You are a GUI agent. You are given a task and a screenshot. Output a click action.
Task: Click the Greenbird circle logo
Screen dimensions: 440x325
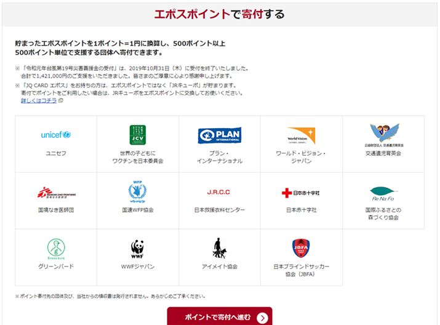tap(56, 249)
